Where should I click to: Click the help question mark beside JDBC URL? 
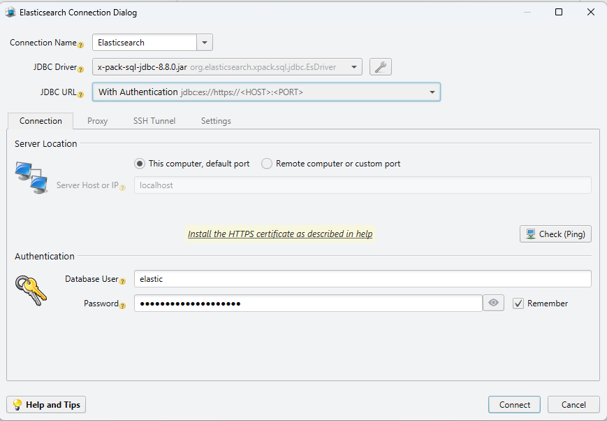point(80,94)
